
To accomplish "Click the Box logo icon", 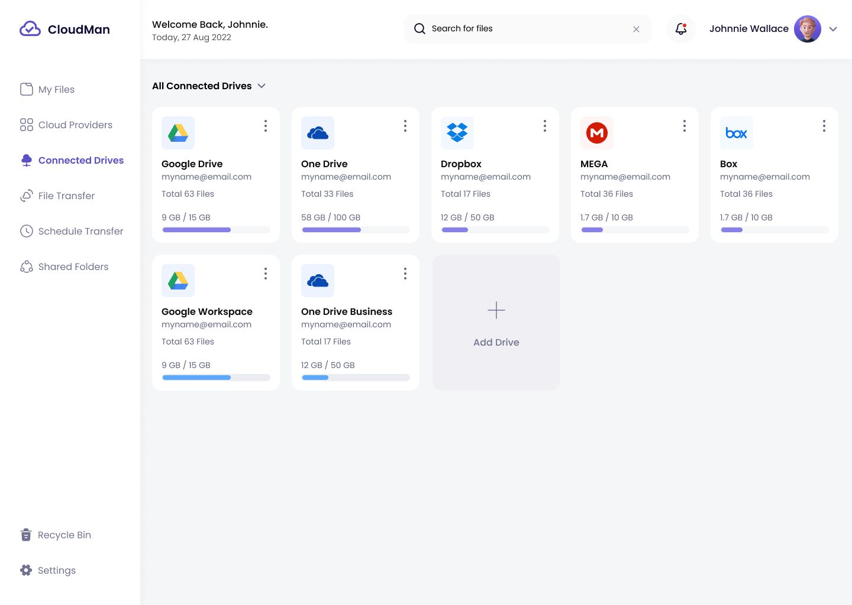I will click(x=737, y=133).
